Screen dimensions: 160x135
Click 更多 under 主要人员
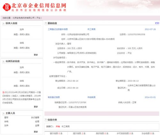click(x=36, y=132)
